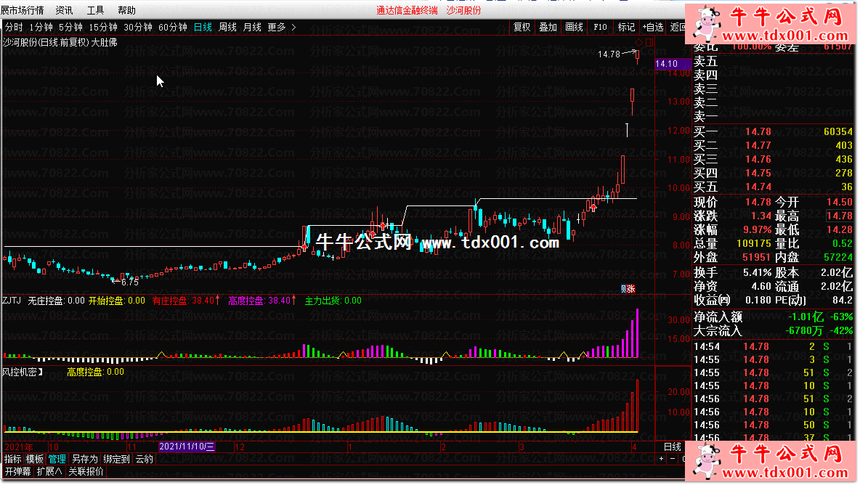Click the 另存为 save-as button
This screenshot has height=485, width=860.
coord(84,460)
